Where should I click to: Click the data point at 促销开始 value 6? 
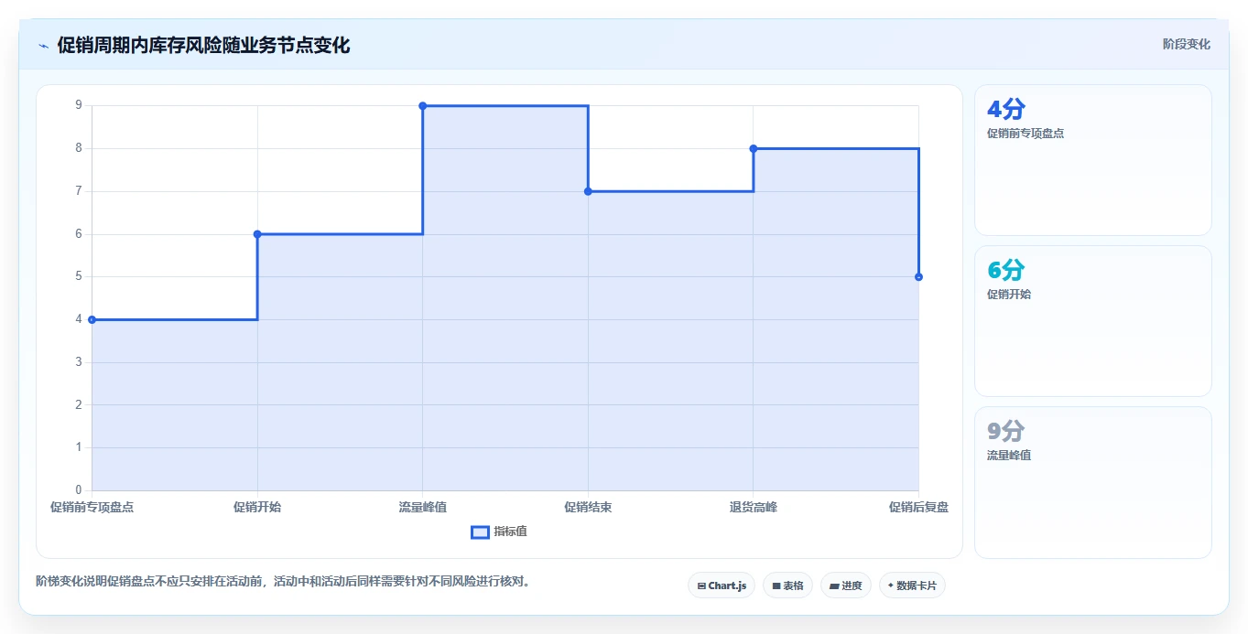coord(257,234)
